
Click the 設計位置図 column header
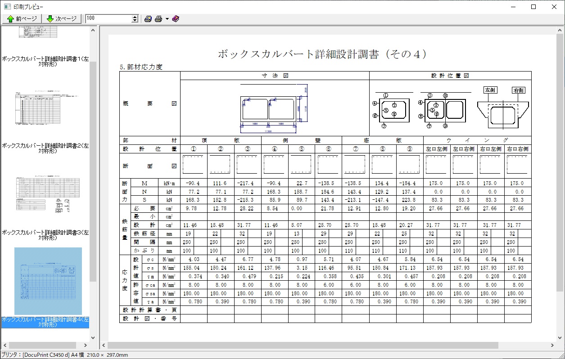click(450, 76)
